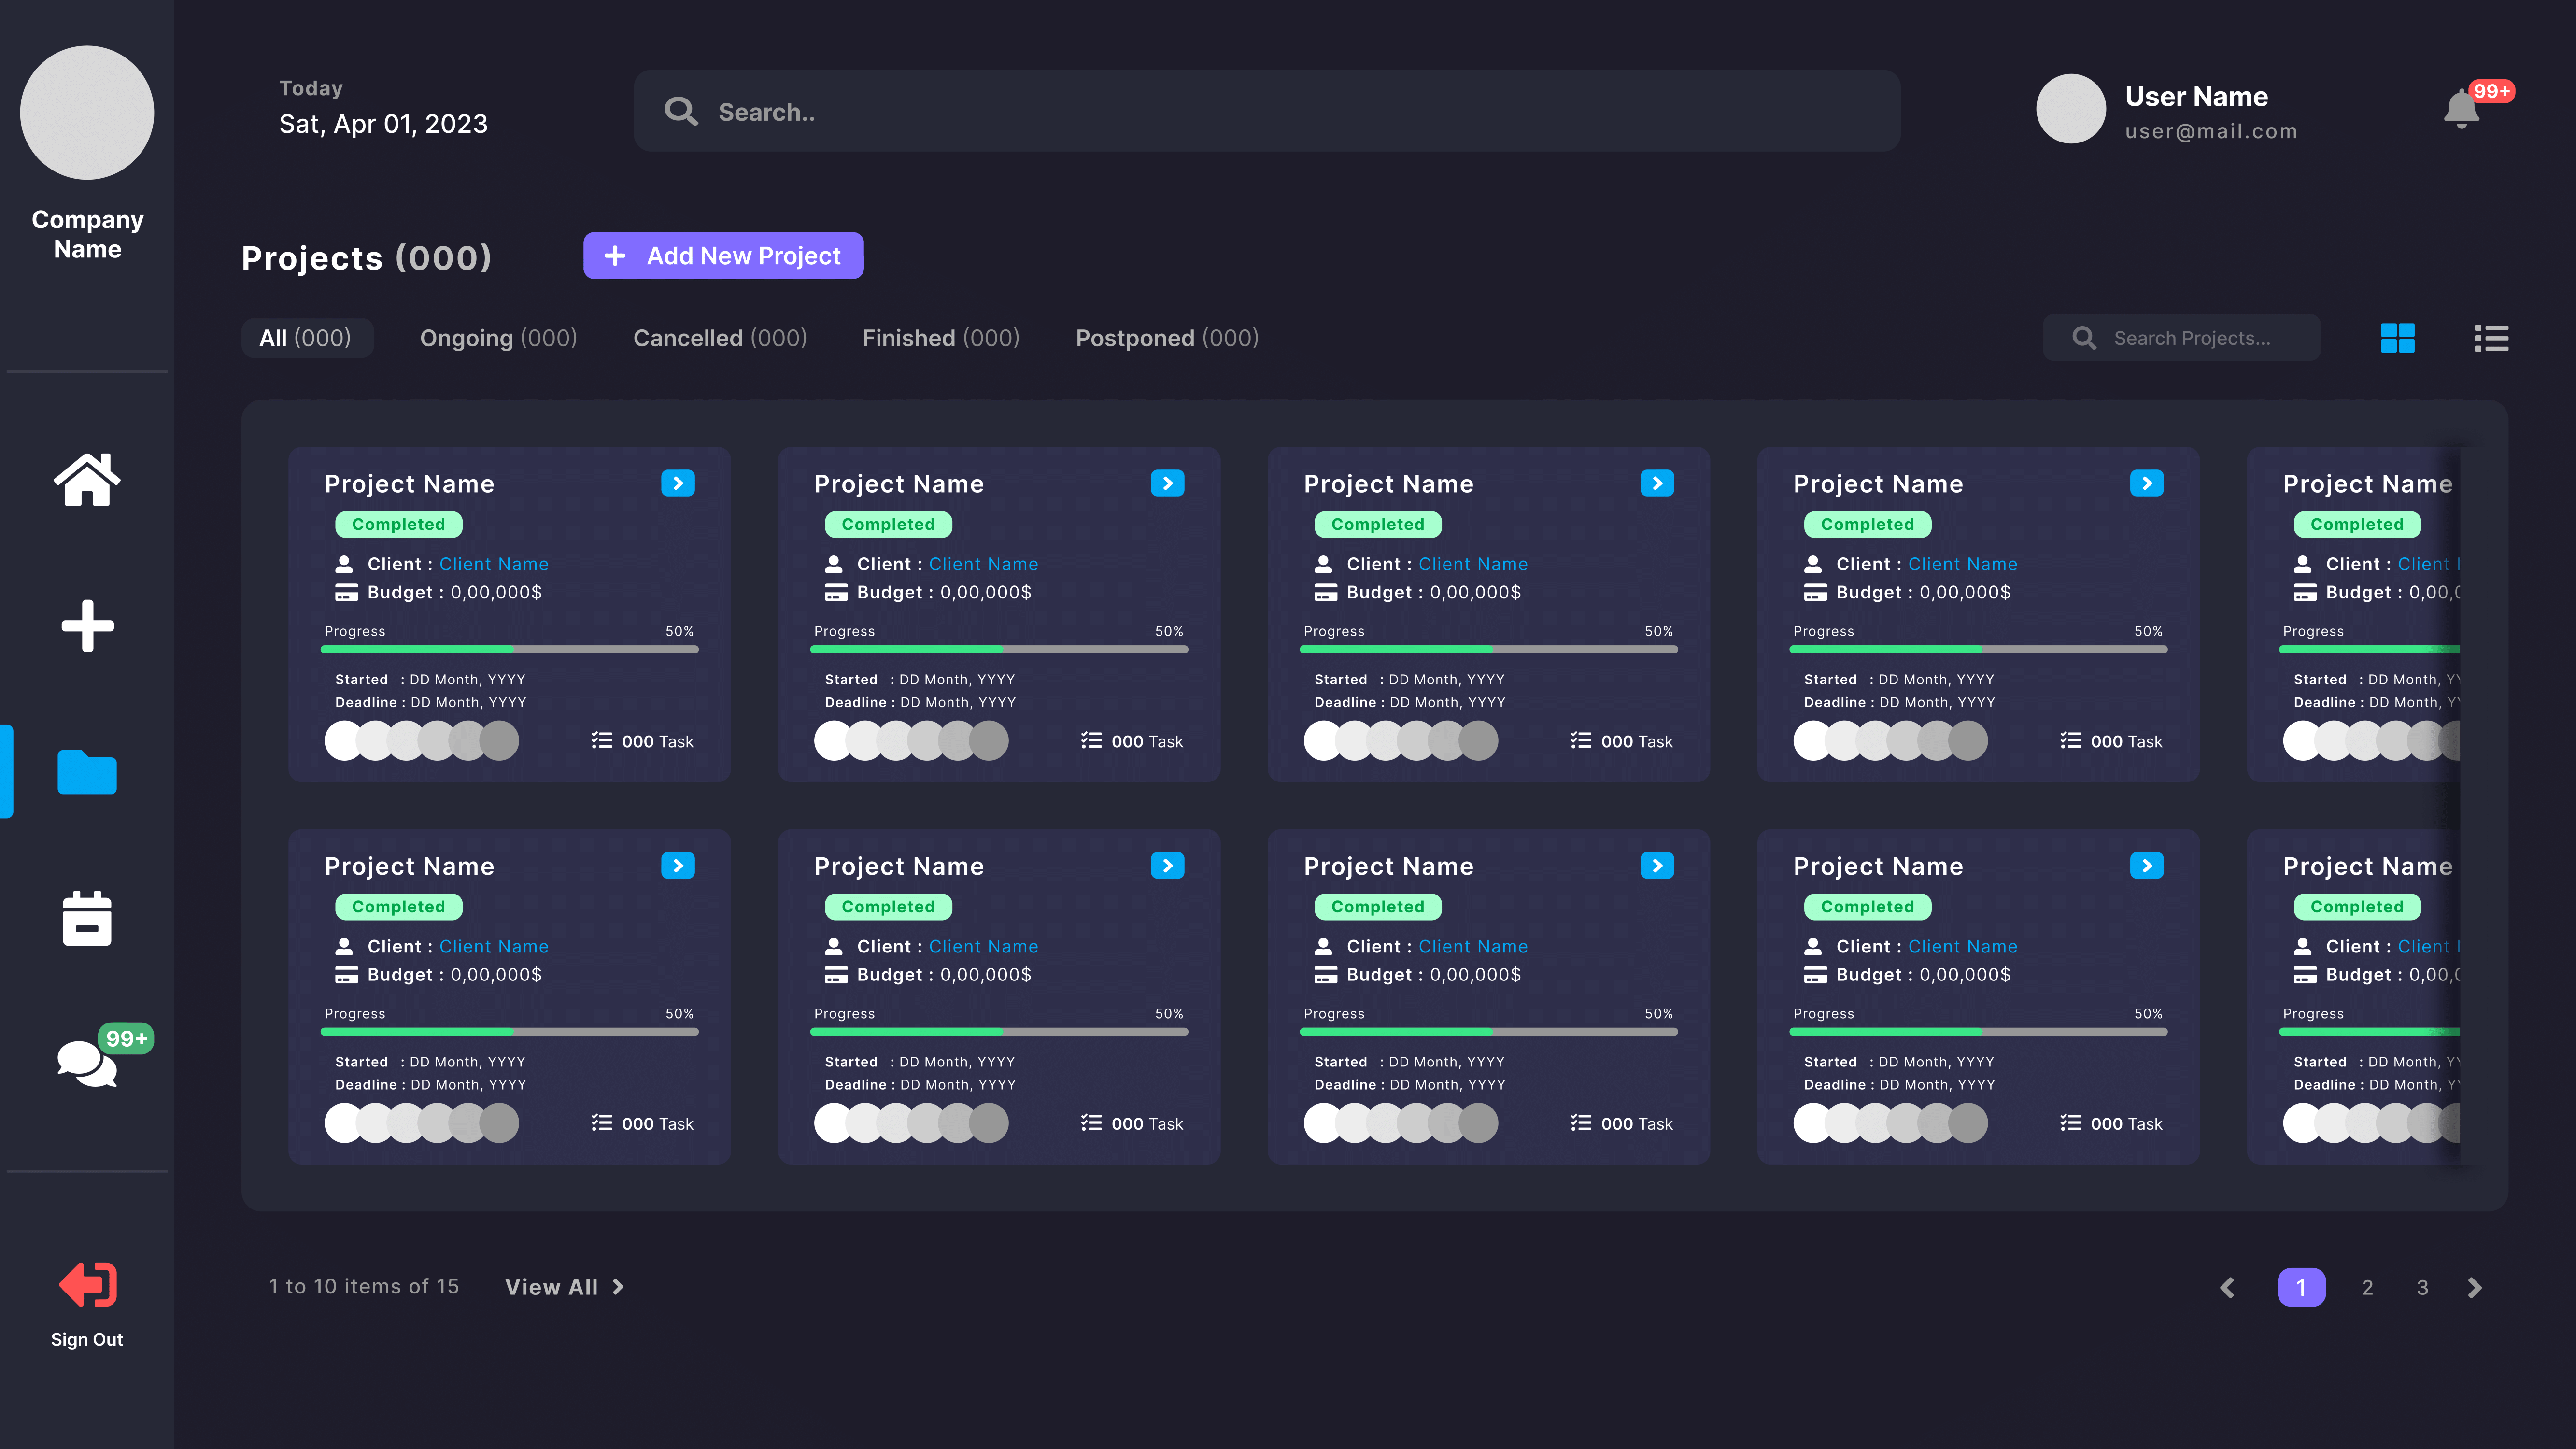
Task: Select the Postponed (000) tab
Action: (1166, 338)
